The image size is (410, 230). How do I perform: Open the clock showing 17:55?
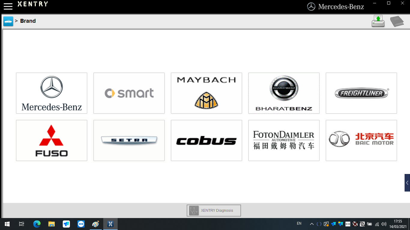point(398,224)
